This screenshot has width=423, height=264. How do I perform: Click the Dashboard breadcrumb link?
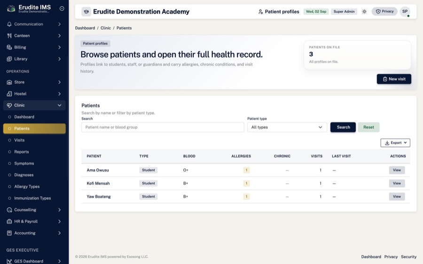coord(85,28)
